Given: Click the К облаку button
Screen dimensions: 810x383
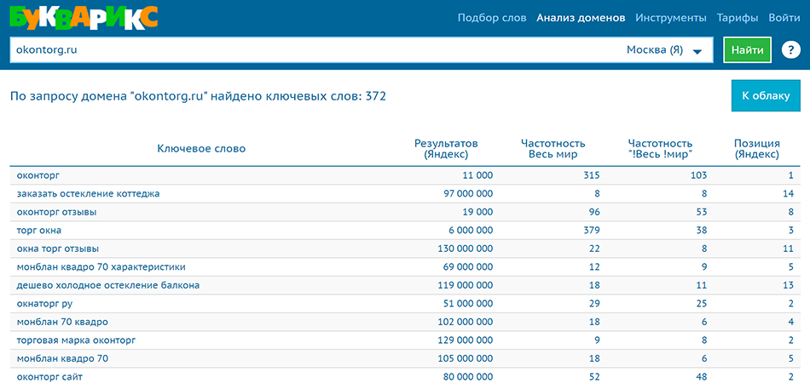Looking at the screenshot, I should coord(766,95).
